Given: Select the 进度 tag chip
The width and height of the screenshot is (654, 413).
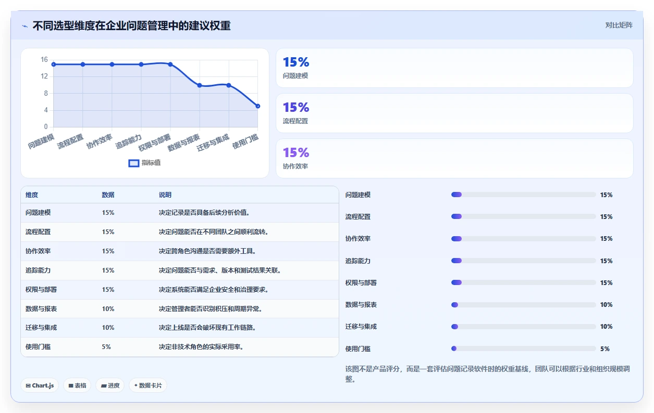Looking at the screenshot, I should click(x=110, y=385).
